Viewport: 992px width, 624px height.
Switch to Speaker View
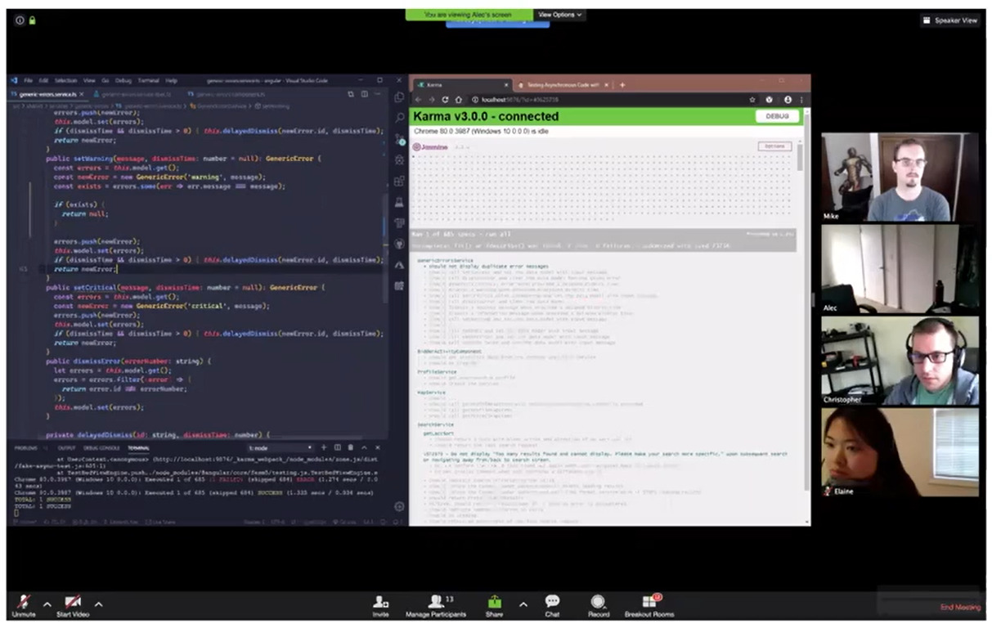point(949,20)
